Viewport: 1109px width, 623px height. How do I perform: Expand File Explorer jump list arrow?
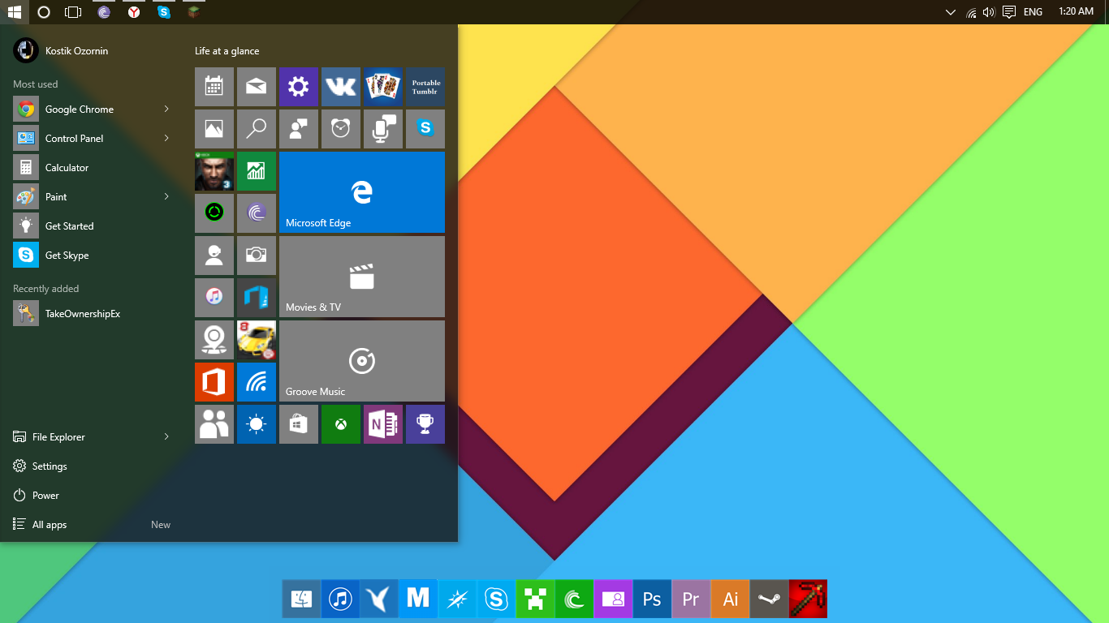coord(166,436)
